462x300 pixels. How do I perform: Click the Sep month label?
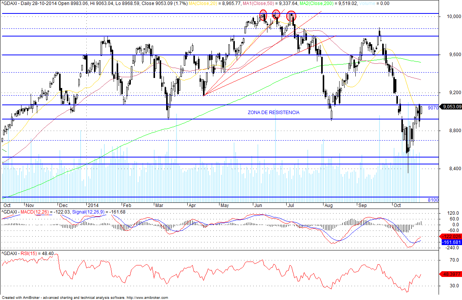(362, 205)
